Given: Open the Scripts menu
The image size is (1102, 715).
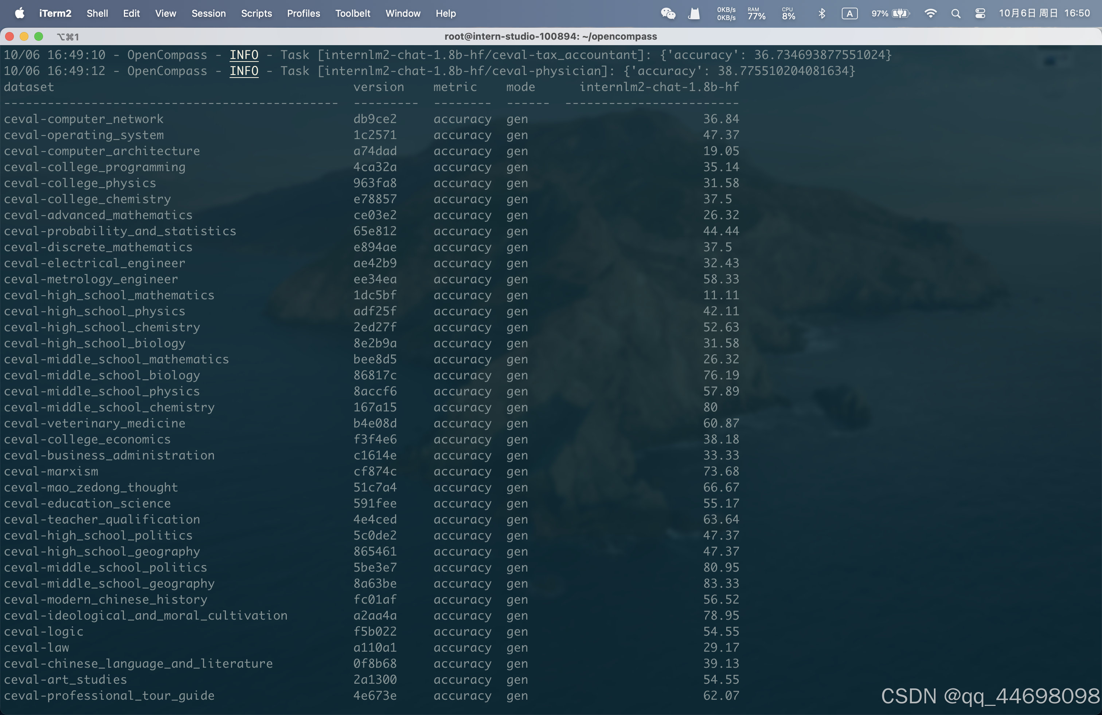Looking at the screenshot, I should click(x=257, y=13).
